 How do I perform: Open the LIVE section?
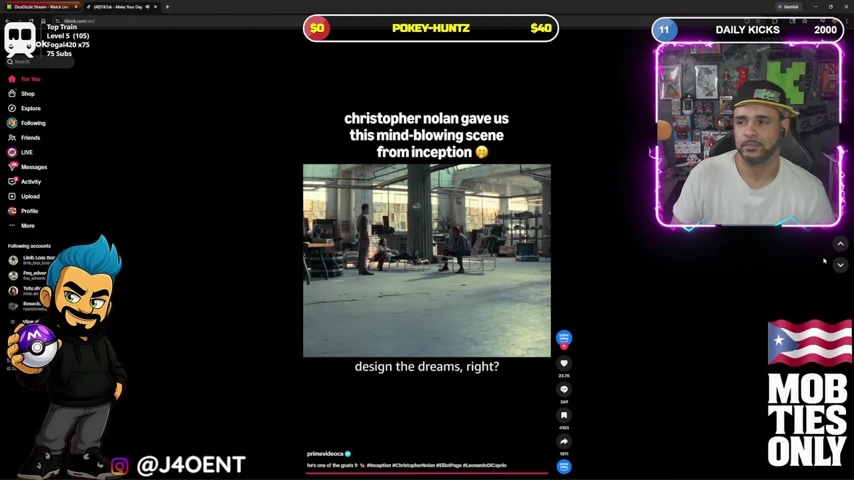(x=20, y=152)
